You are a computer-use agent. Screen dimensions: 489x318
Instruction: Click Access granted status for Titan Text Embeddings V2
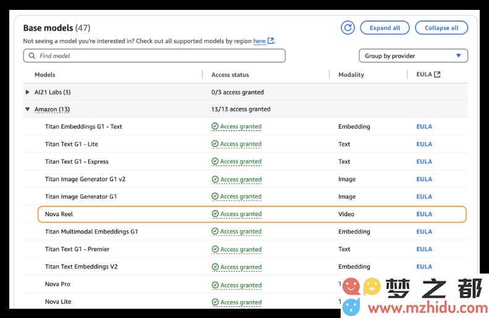[237, 267]
